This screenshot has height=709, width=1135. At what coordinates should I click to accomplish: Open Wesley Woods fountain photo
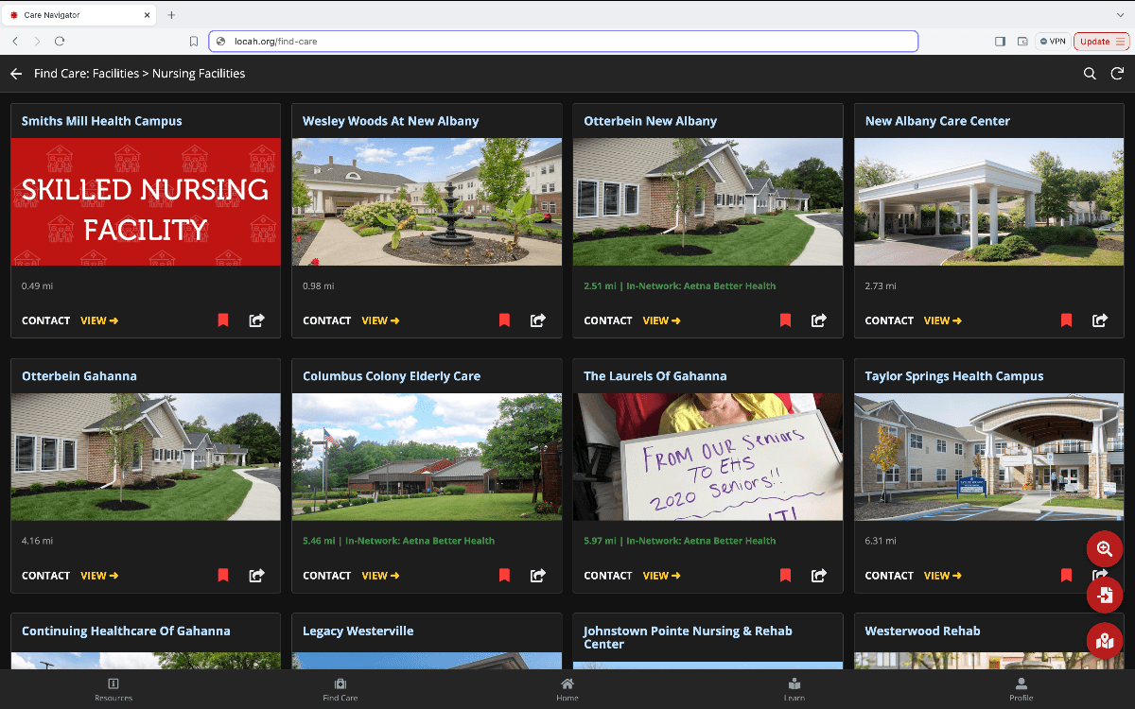click(427, 201)
